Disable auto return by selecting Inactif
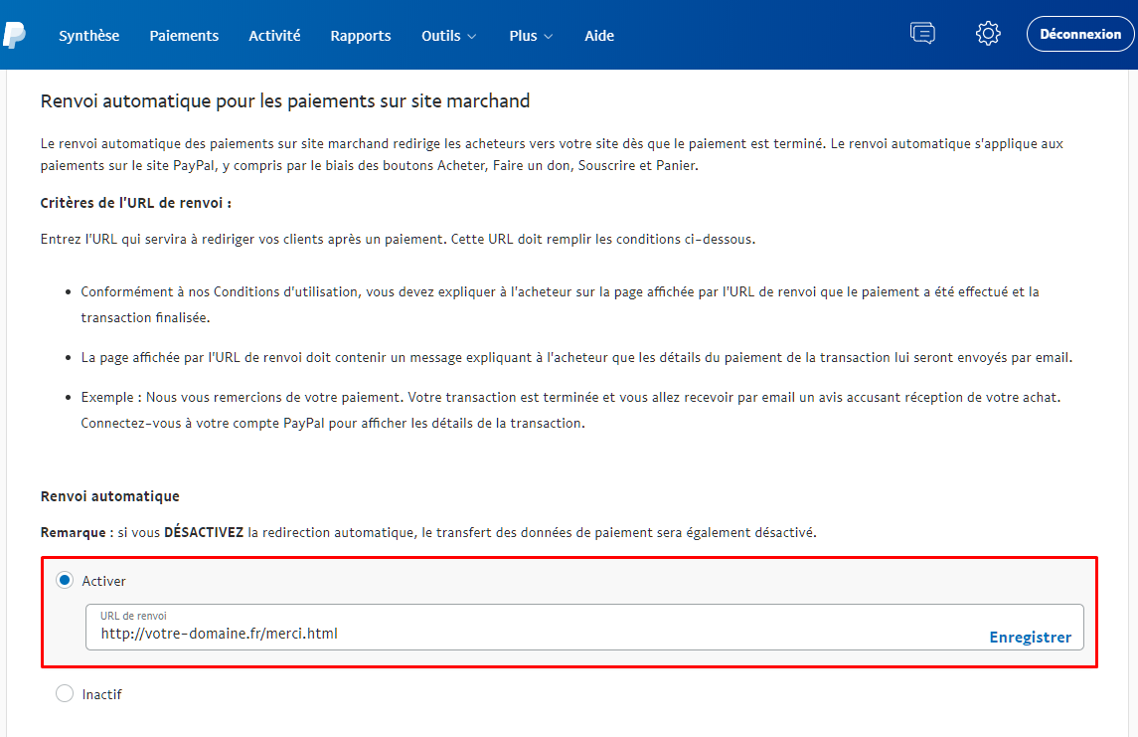 pos(65,693)
